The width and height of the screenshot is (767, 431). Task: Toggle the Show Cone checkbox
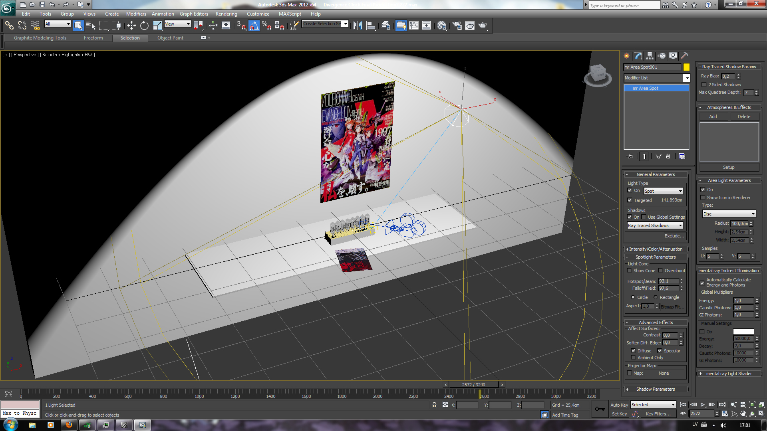(x=630, y=271)
